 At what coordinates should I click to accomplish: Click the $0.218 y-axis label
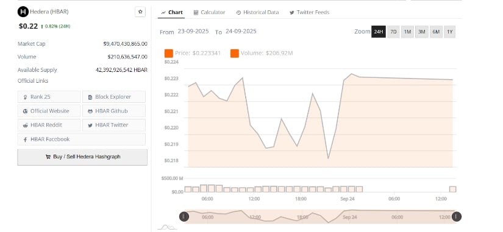171,161
